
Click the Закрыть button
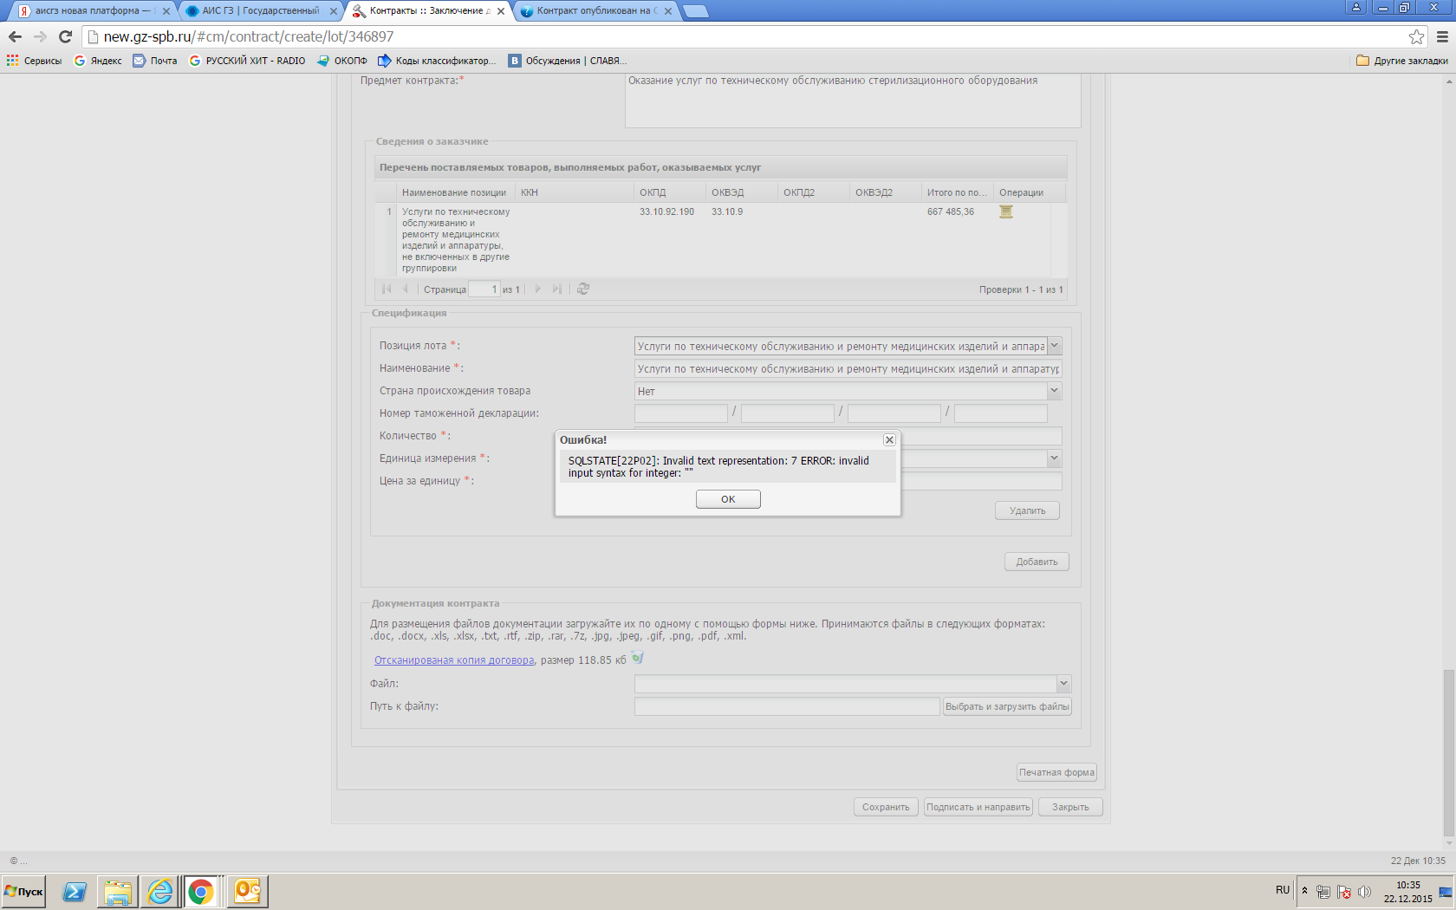click(x=1070, y=807)
